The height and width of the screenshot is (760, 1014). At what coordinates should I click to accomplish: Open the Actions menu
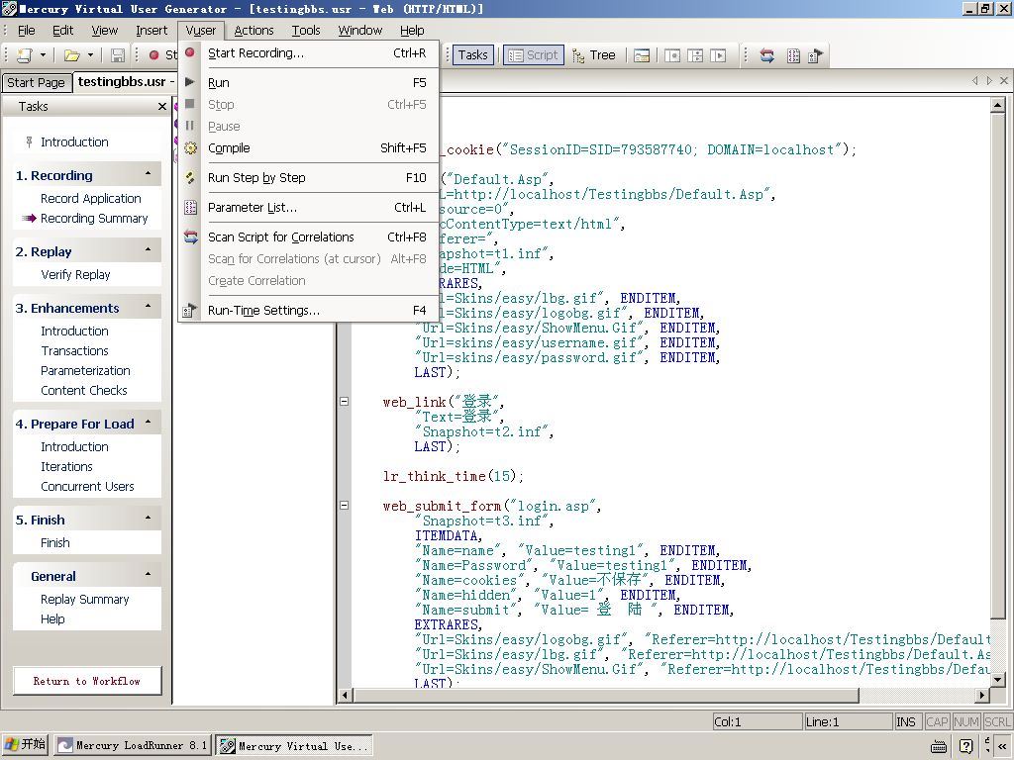pyautogui.click(x=253, y=31)
